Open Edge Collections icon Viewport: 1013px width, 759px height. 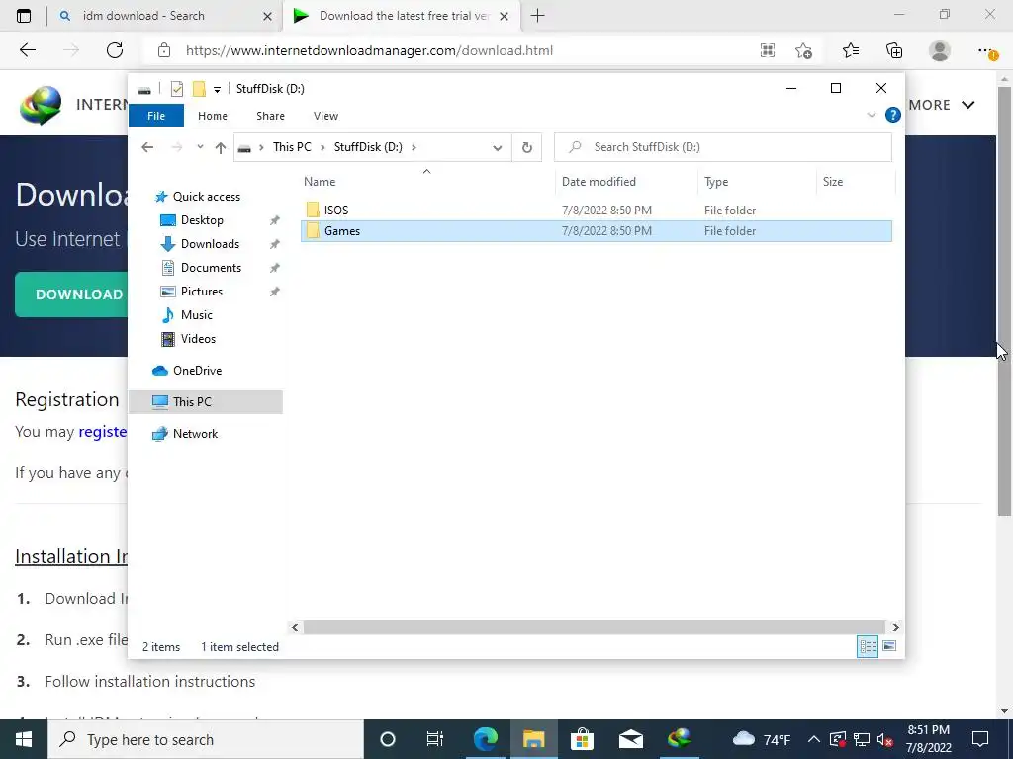click(894, 50)
